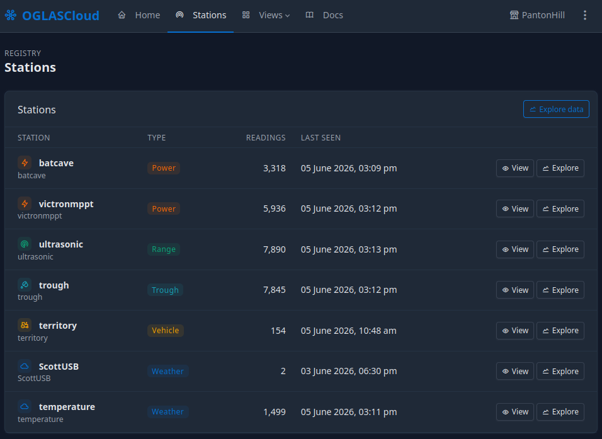Click the bold ScottUSB station name
602x439 pixels.
[59, 367]
